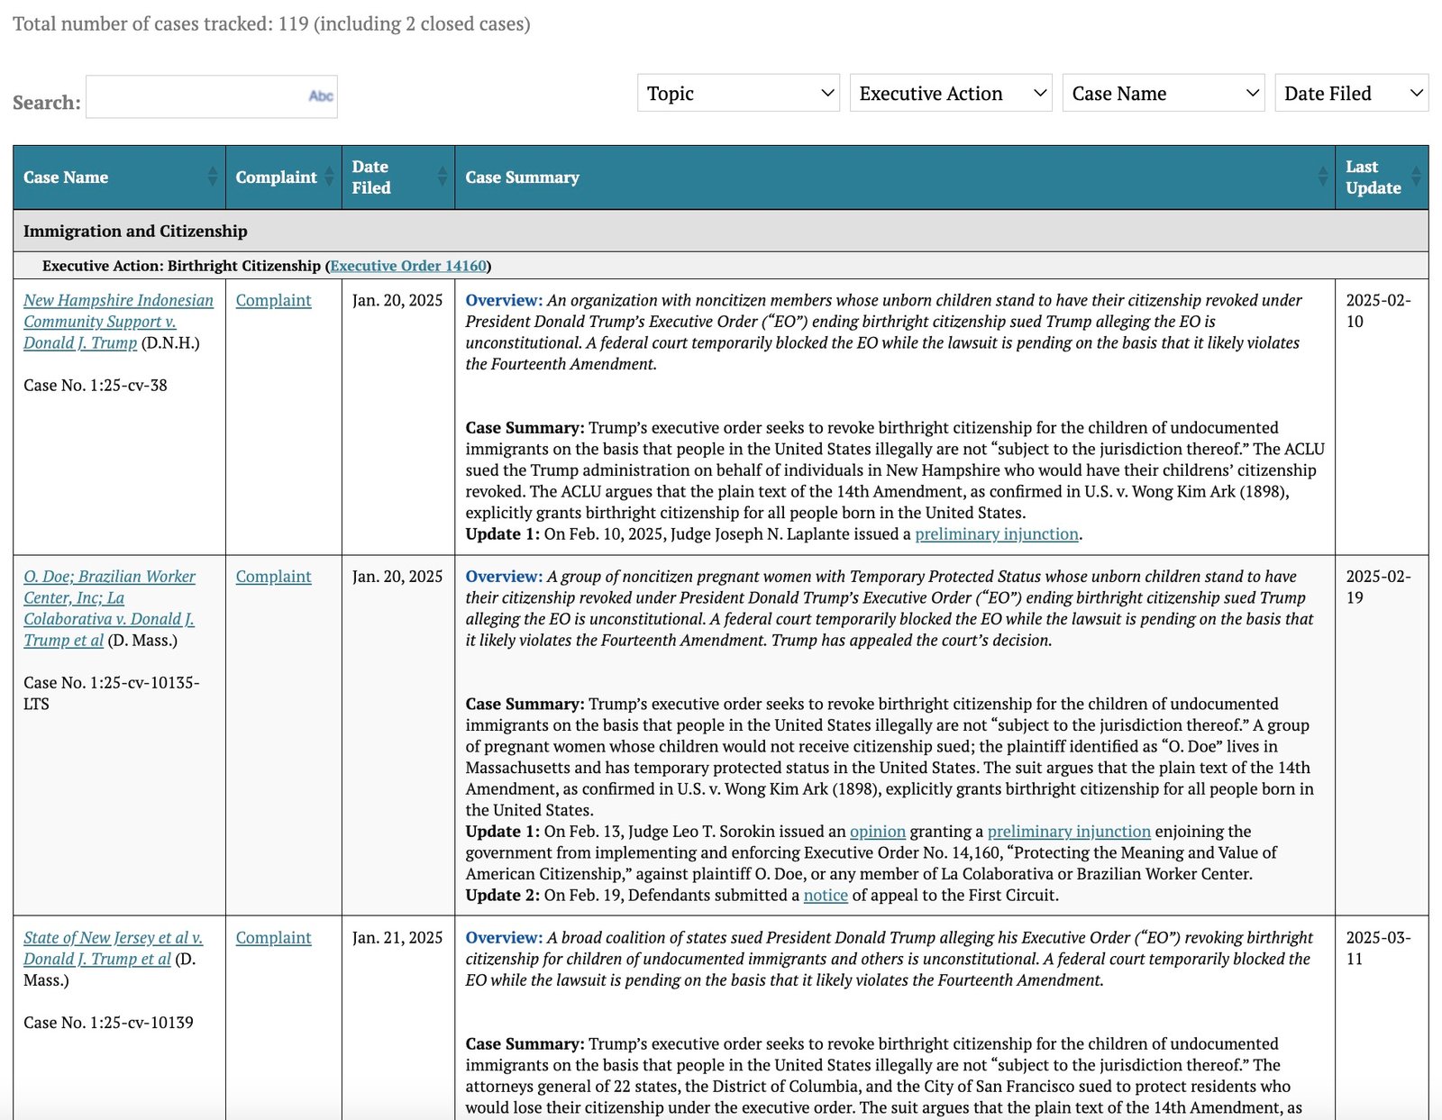Click the Complaint column sort arrows
This screenshot has height=1120, width=1442.
point(330,177)
